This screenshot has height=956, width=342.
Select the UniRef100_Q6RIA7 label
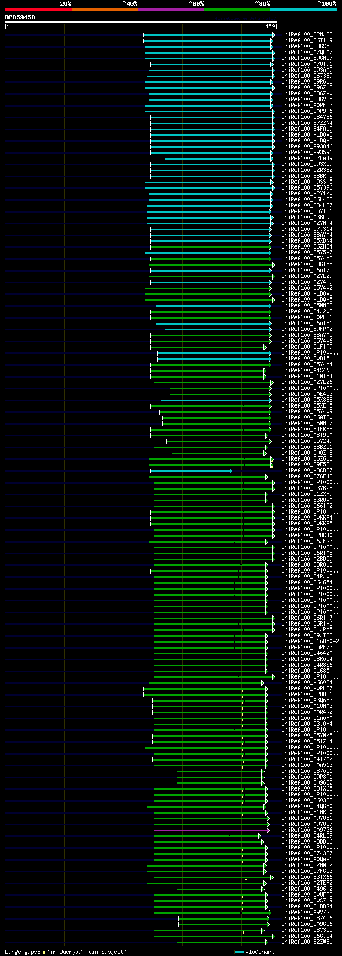[307, 618]
